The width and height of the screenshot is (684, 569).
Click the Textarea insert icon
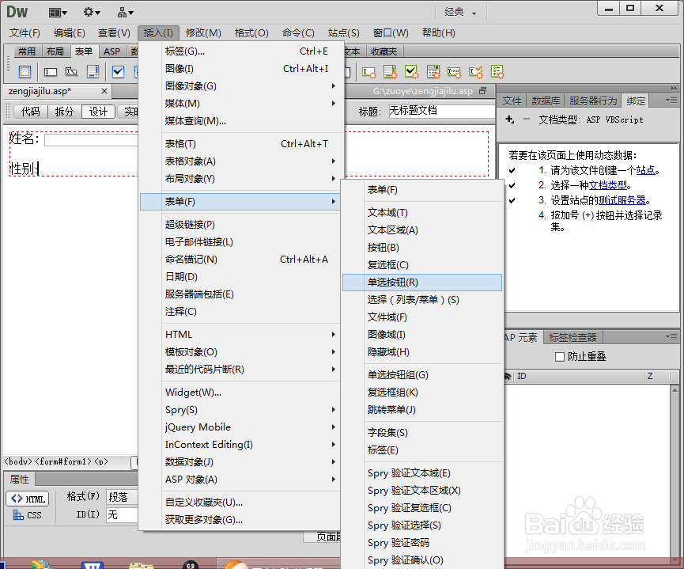(93, 71)
